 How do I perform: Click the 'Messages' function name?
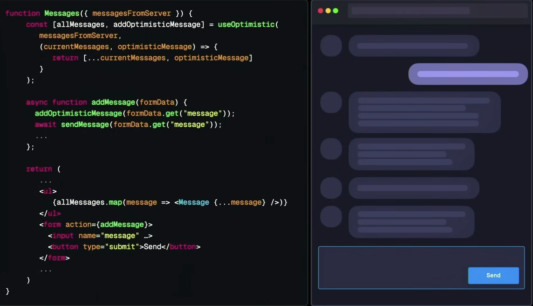point(62,13)
